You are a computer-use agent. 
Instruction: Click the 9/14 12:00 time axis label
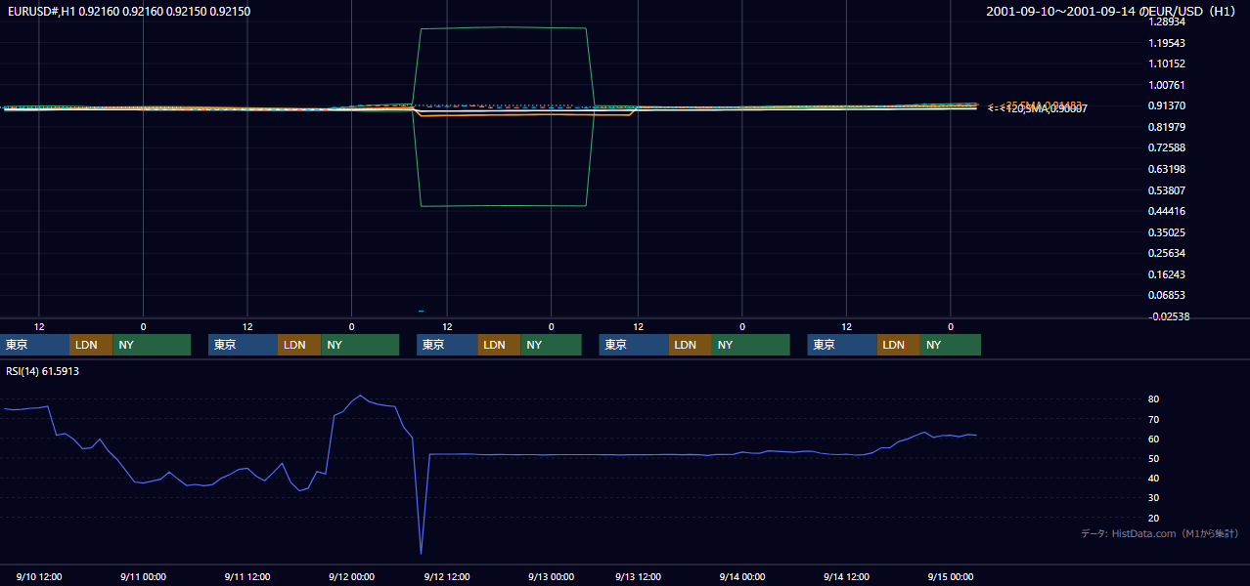(x=846, y=576)
